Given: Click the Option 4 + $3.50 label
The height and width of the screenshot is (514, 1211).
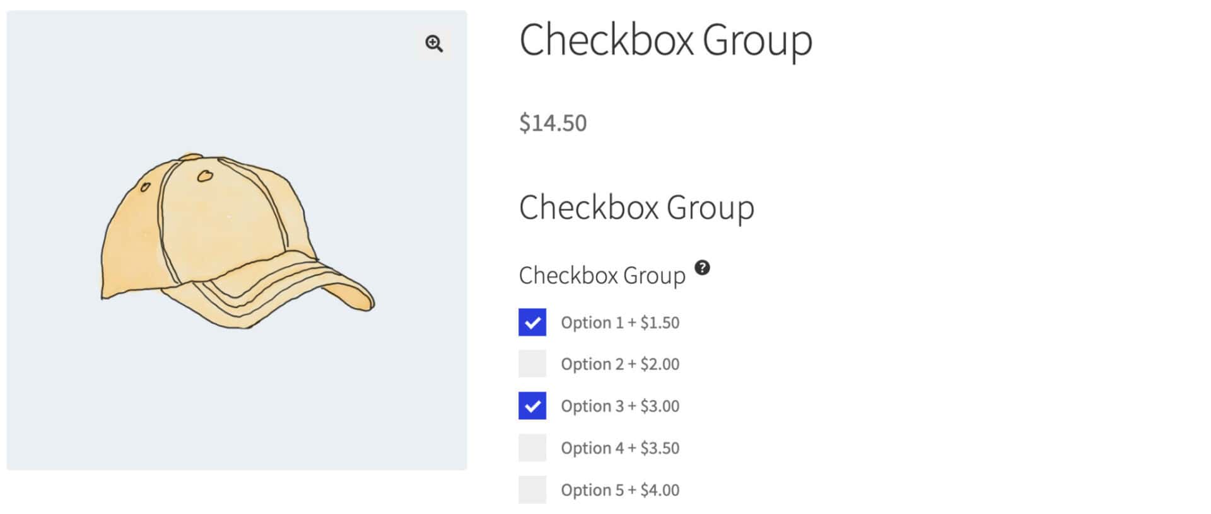Looking at the screenshot, I should click(x=620, y=448).
